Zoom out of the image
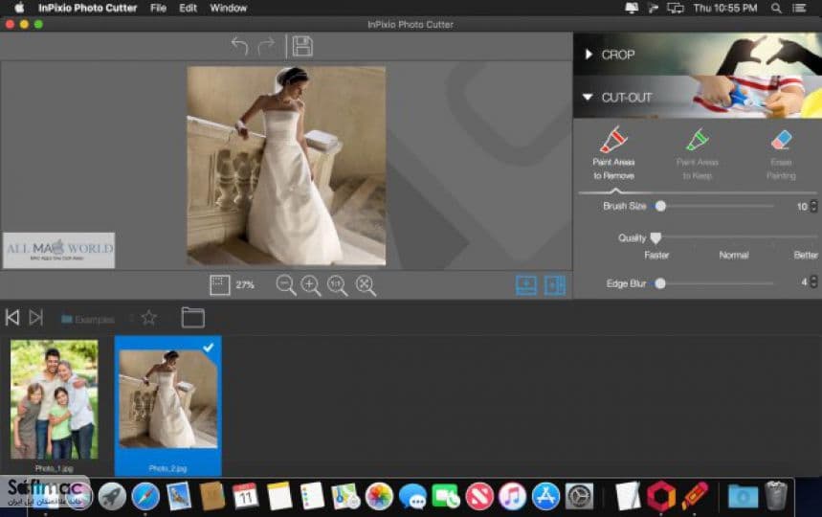 pyautogui.click(x=286, y=285)
